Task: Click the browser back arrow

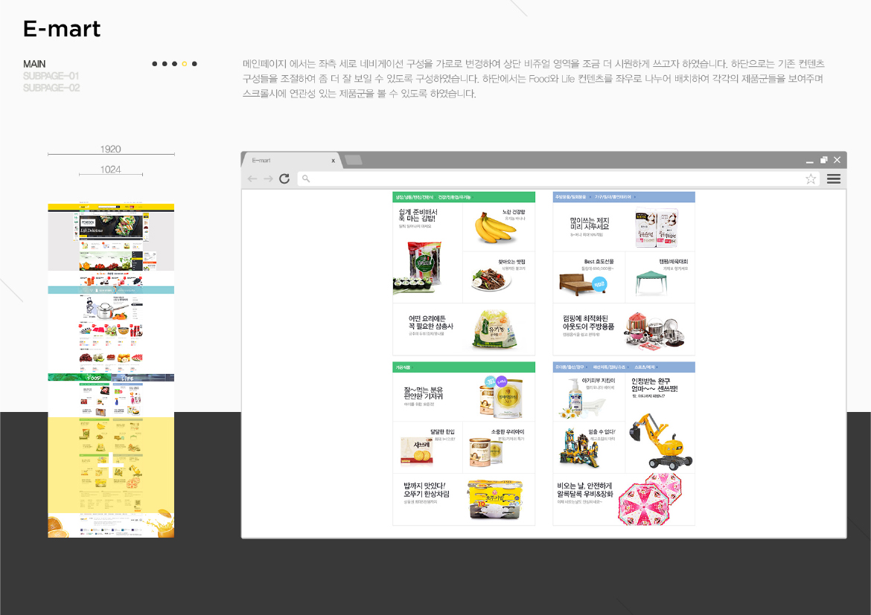Action: tap(252, 178)
